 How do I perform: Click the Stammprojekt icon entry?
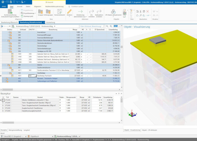tap(27, 16)
